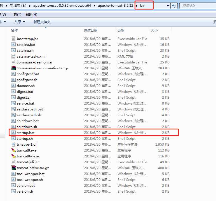Click the 400 KB size cell
Image resolution: width=216 pixels, height=201 pixels.
(x=164, y=168)
